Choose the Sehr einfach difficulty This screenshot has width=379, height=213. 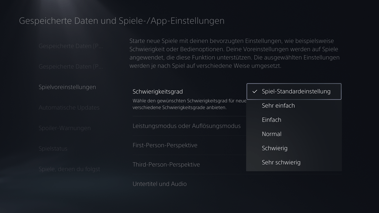pyautogui.click(x=294, y=106)
